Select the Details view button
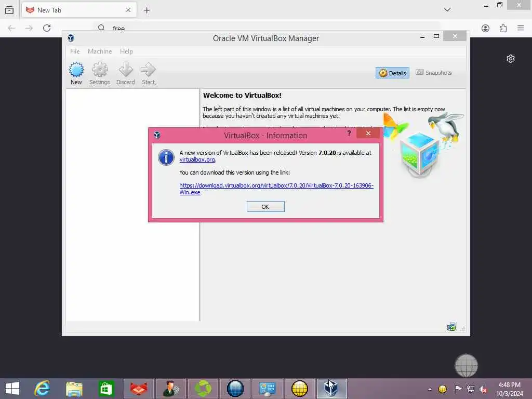The height and width of the screenshot is (399, 532). point(392,73)
